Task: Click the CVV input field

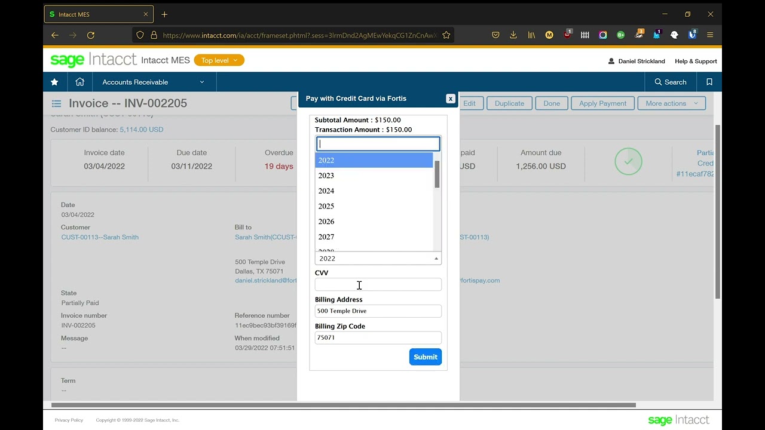Action: [x=378, y=285]
